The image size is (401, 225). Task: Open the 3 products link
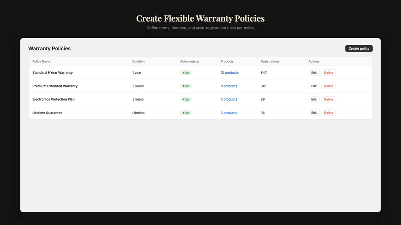point(229,113)
